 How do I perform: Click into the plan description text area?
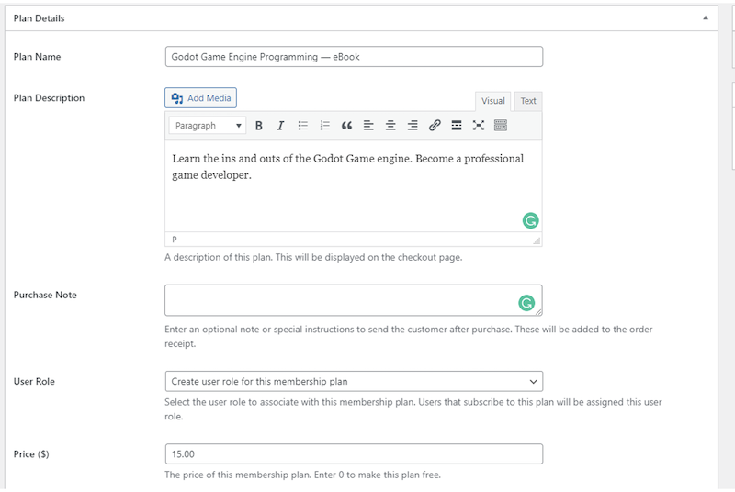pos(354,185)
